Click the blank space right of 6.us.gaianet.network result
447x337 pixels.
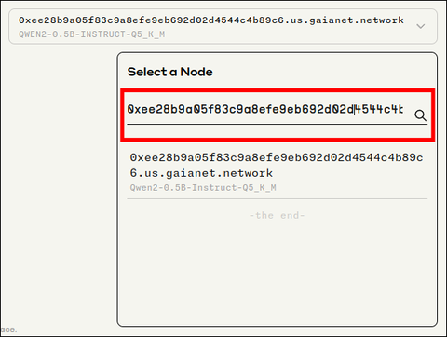[x=349, y=173]
